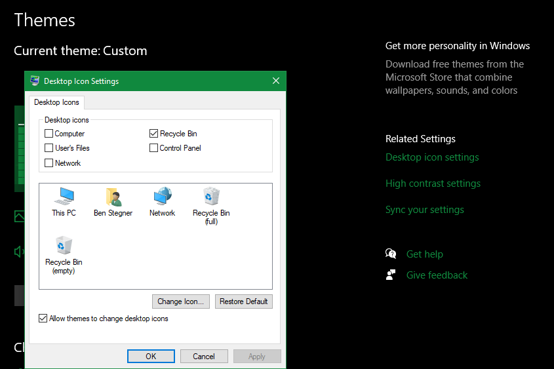
Task: Check the User's Files checkbox
Action: coord(49,148)
